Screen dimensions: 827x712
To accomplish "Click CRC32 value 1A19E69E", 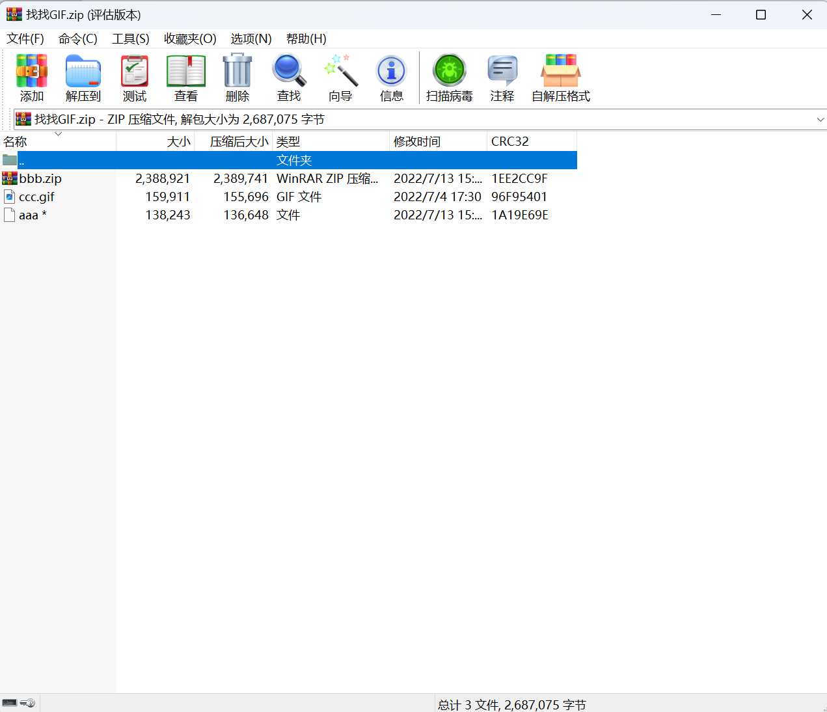I will point(520,215).
